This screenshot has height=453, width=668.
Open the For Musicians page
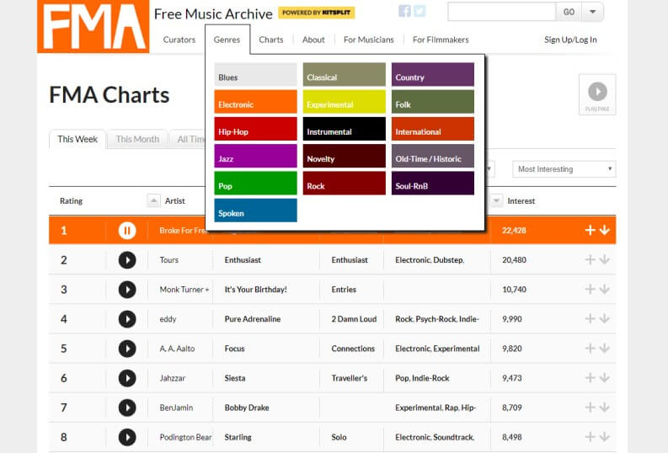coord(368,40)
